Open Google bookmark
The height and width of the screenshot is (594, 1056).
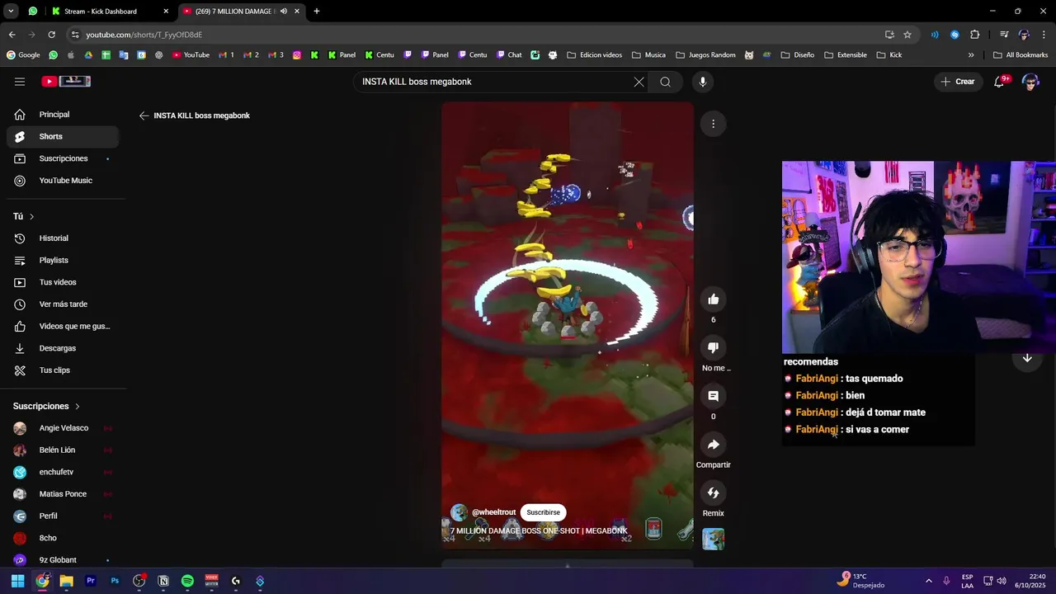coord(23,55)
